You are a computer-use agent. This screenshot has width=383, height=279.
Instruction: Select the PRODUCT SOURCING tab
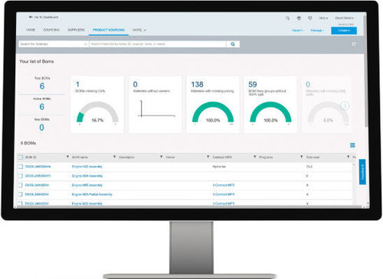click(109, 30)
